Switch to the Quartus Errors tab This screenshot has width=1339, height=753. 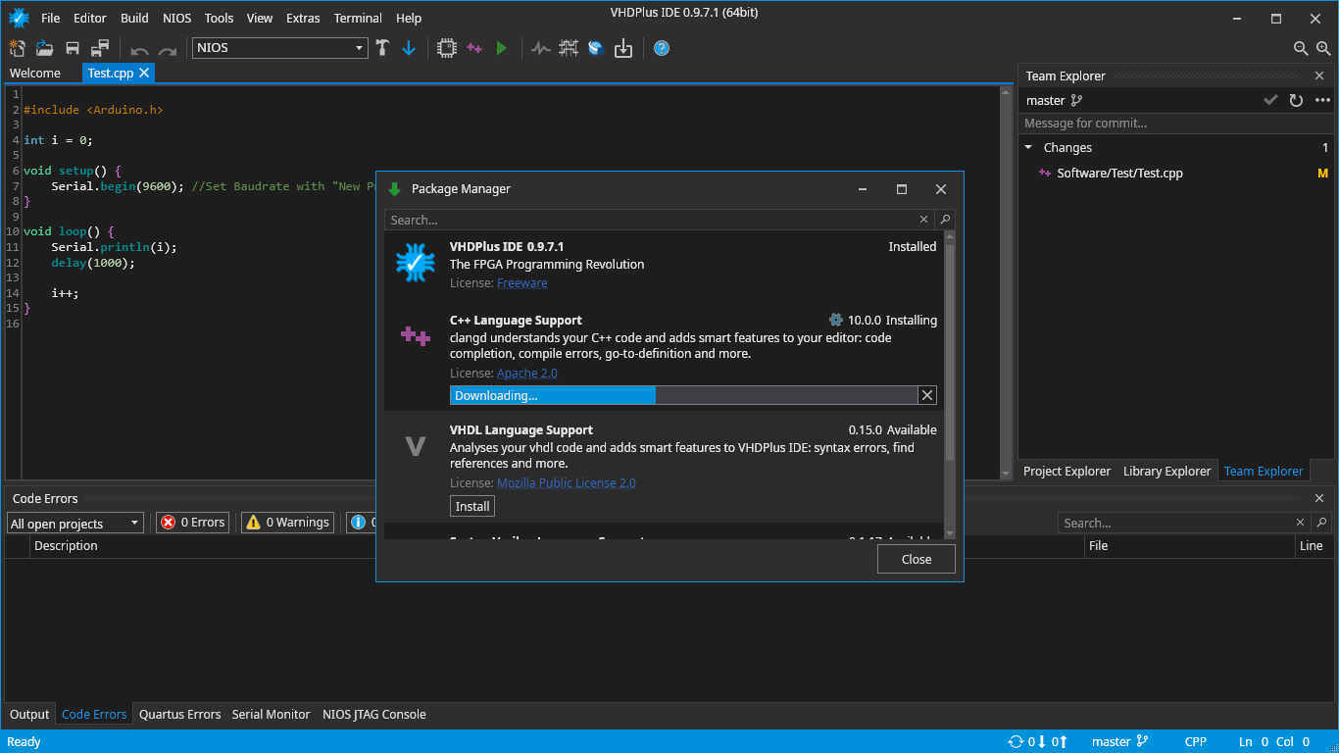[x=179, y=714]
